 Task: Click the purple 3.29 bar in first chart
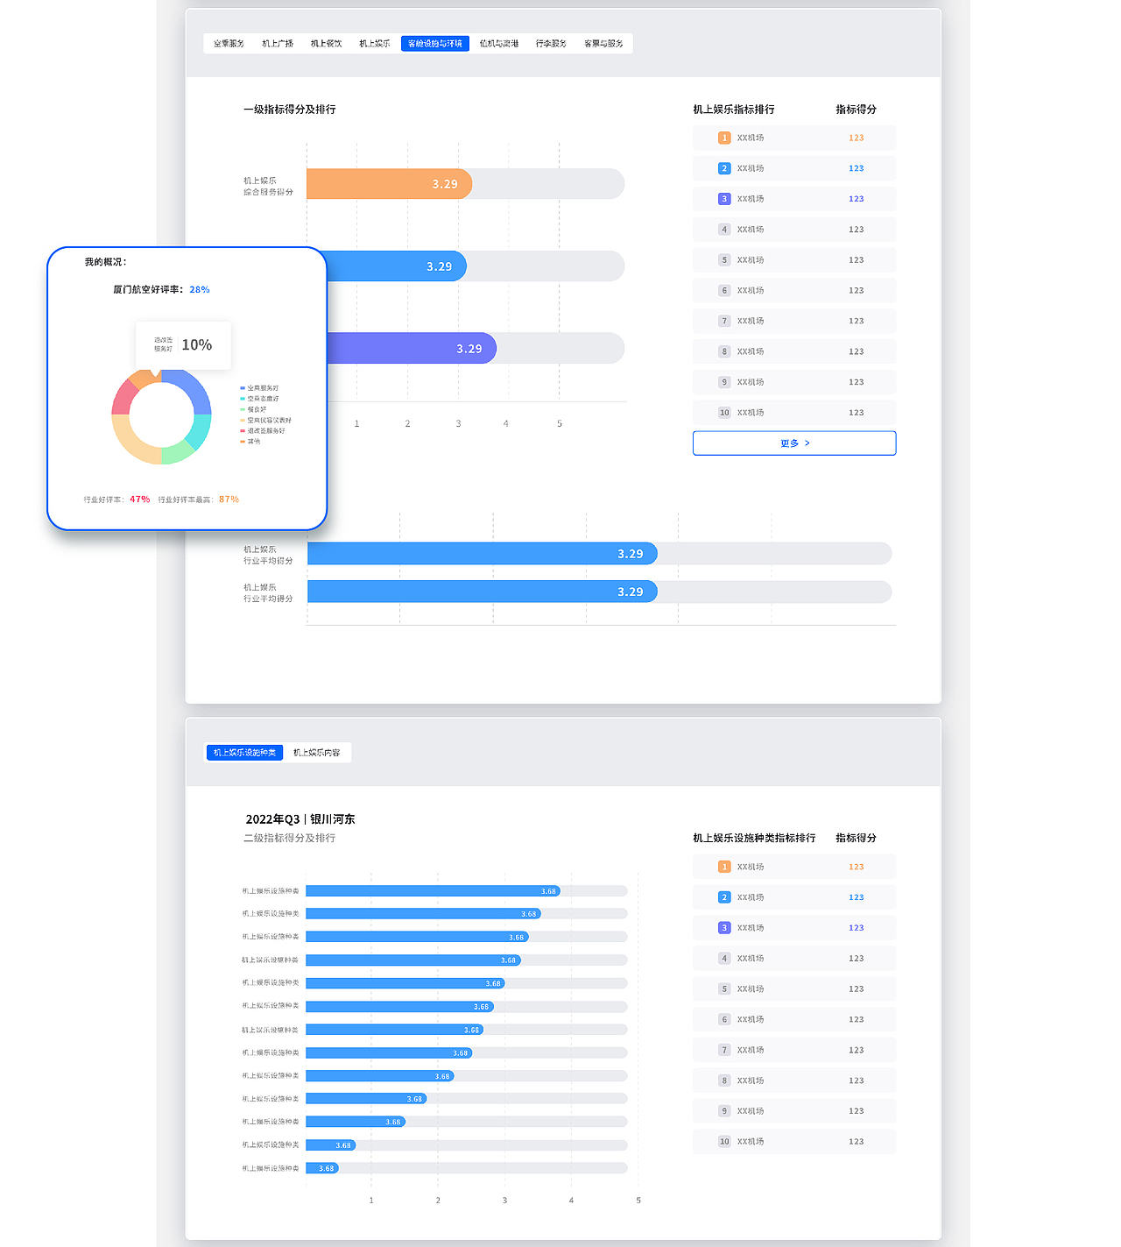coord(412,349)
